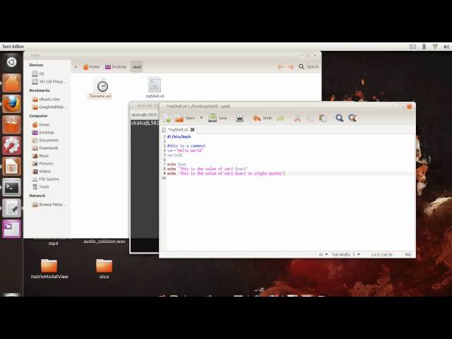452x339 pixels.
Task: Click the Home breadcrumb in file manager
Action: pyautogui.click(x=91, y=66)
